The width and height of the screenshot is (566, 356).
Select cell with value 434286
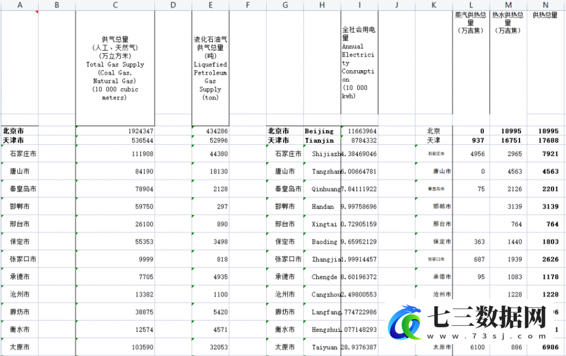pyautogui.click(x=211, y=131)
